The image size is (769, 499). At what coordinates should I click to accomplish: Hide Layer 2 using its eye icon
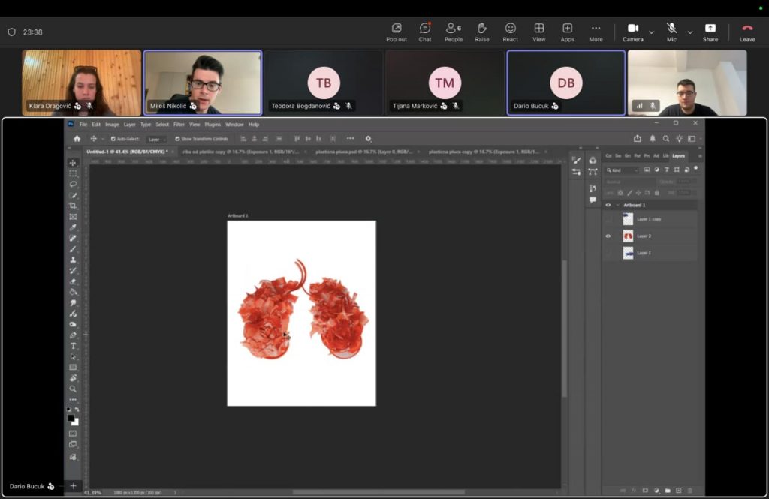[608, 236]
